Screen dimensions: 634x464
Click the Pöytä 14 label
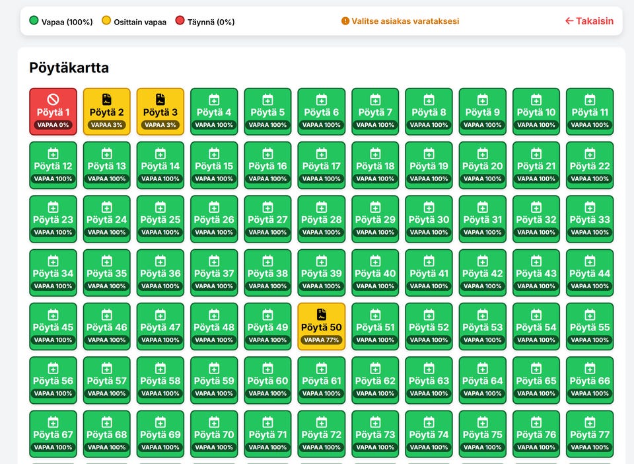click(x=160, y=166)
